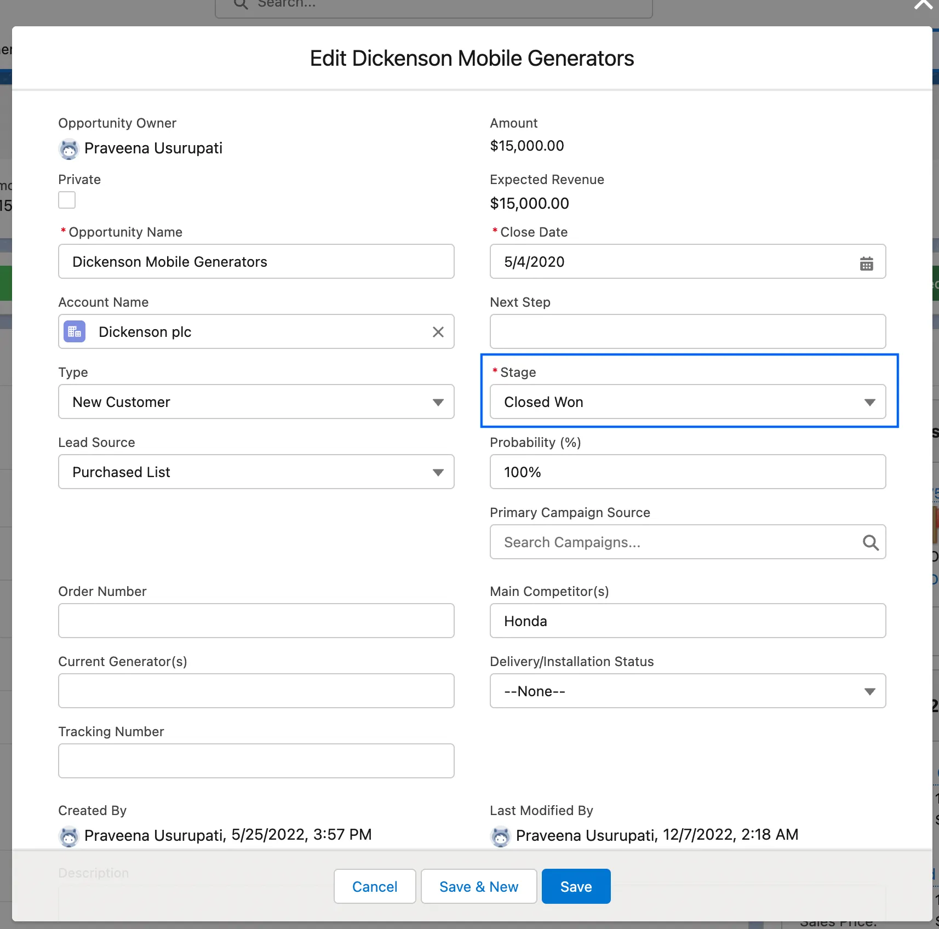Focus the Next Step input field

pos(688,331)
